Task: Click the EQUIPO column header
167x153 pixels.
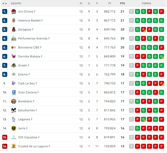Action: [x=16, y=3]
